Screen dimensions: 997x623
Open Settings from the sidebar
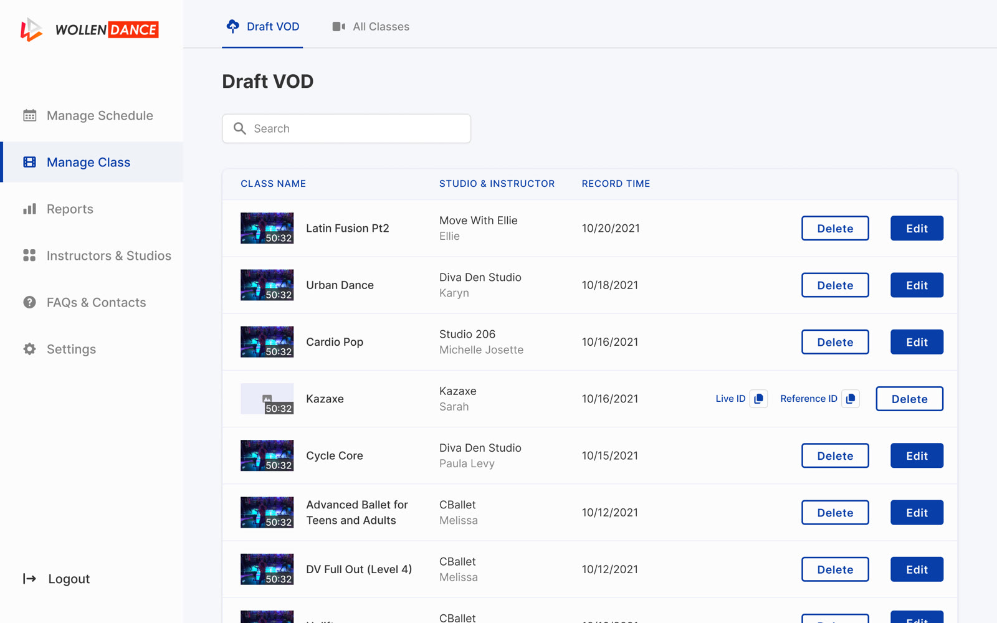pyautogui.click(x=92, y=349)
